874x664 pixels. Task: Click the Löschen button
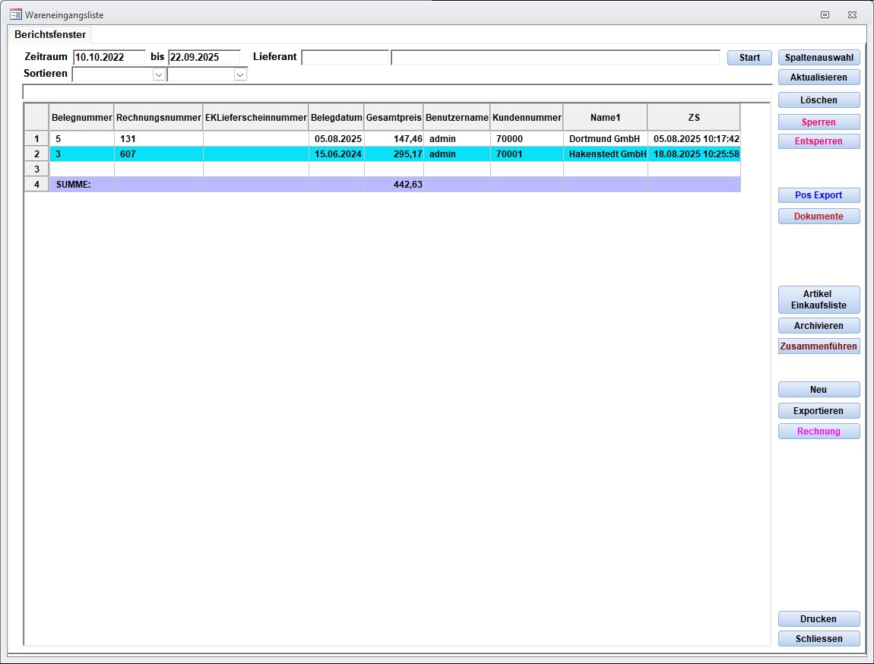819,100
